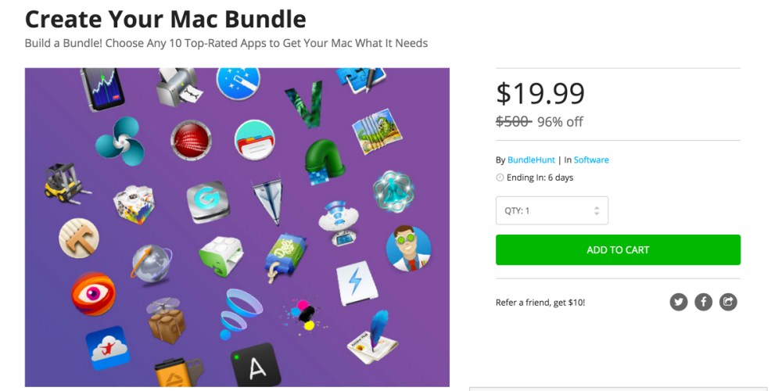Viewport: 782px width, 391px height.
Task: Click the Twitter share icon
Action: pyautogui.click(x=678, y=302)
